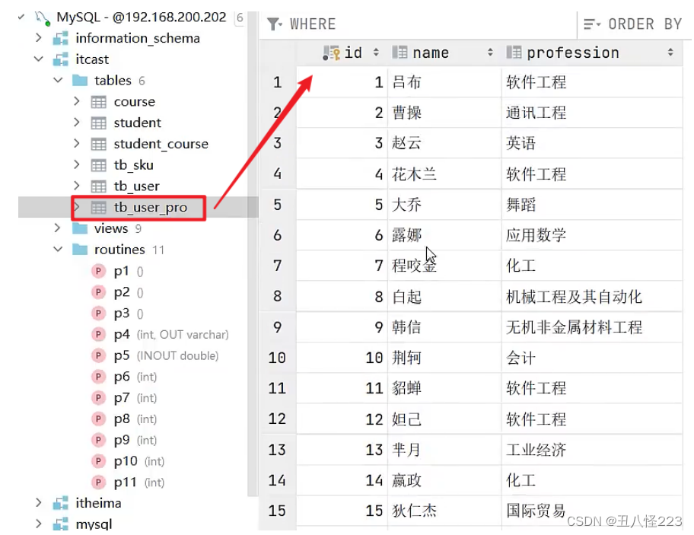
Task: Sort by the name column arrows
Action: (490, 53)
